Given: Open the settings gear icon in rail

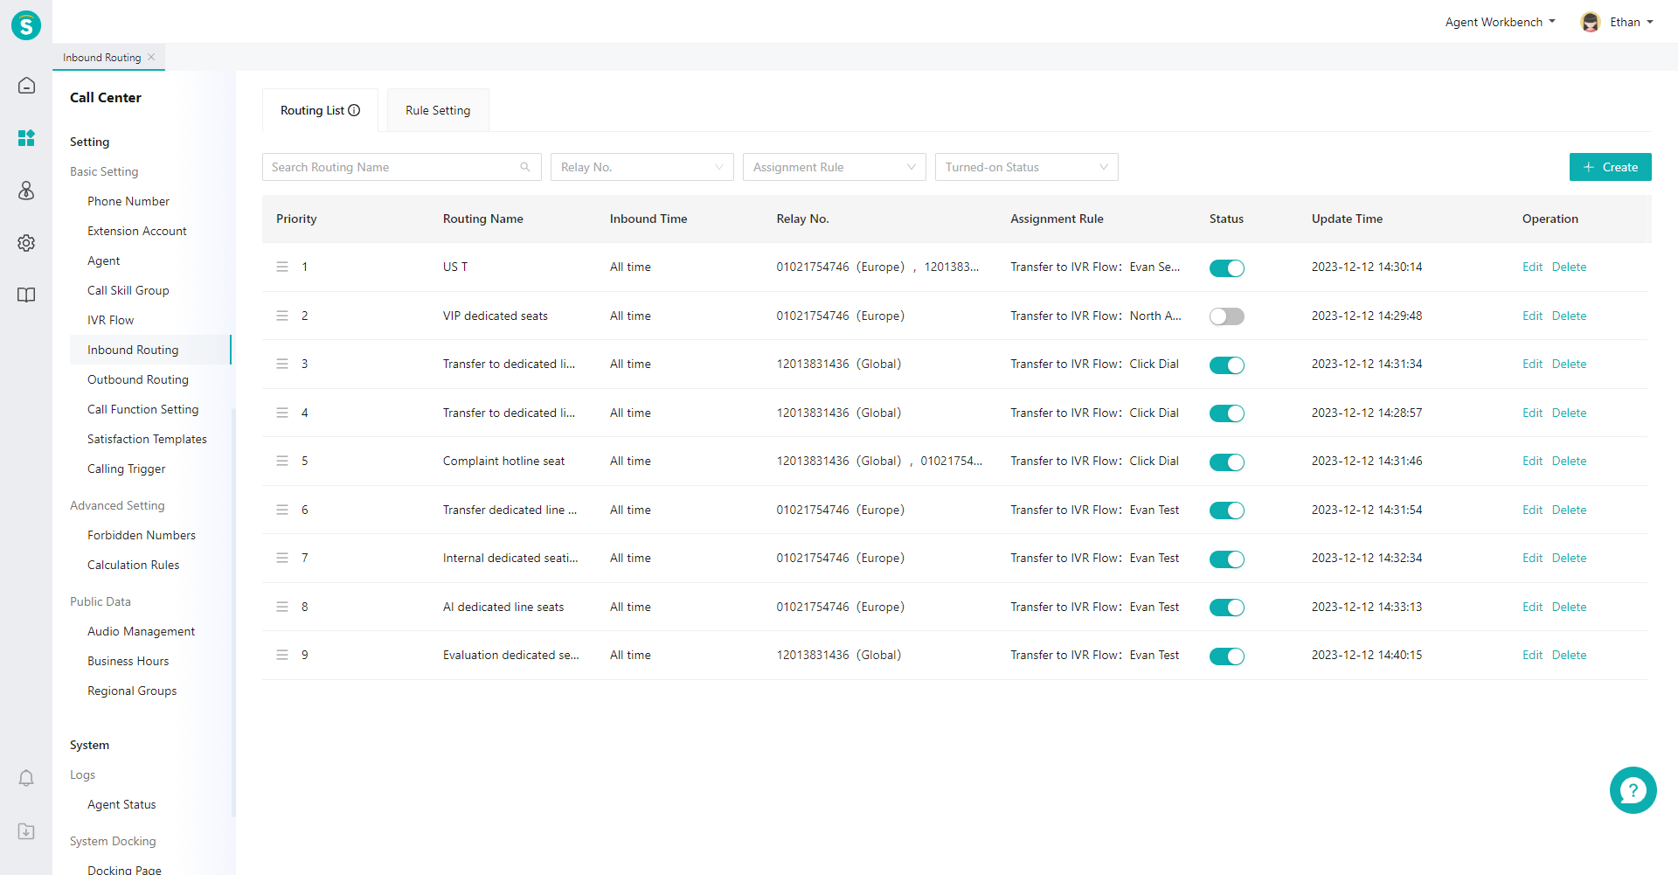Looking at the screenshot, I should point(26,243).
